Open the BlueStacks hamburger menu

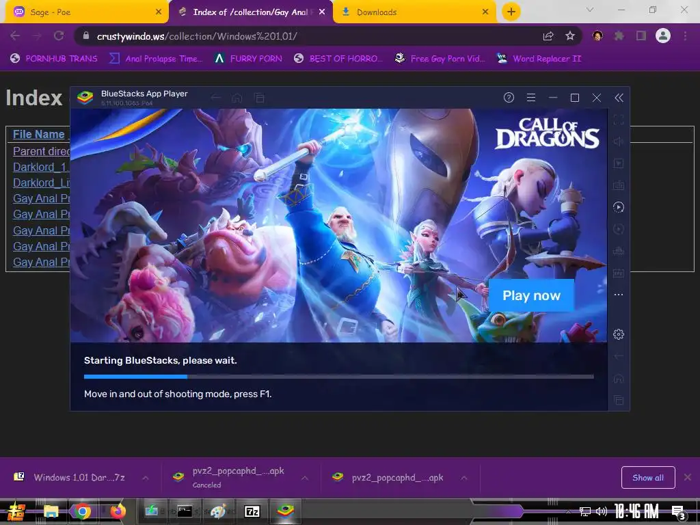coord(530,97)
